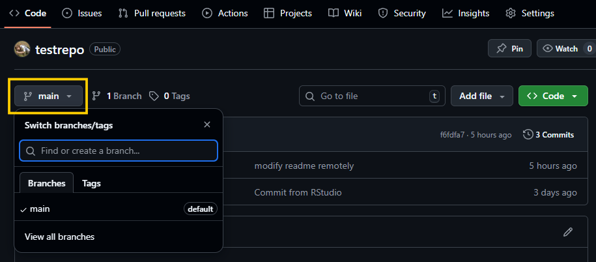Switch to the Tags tab in popup

pos(91,183)
